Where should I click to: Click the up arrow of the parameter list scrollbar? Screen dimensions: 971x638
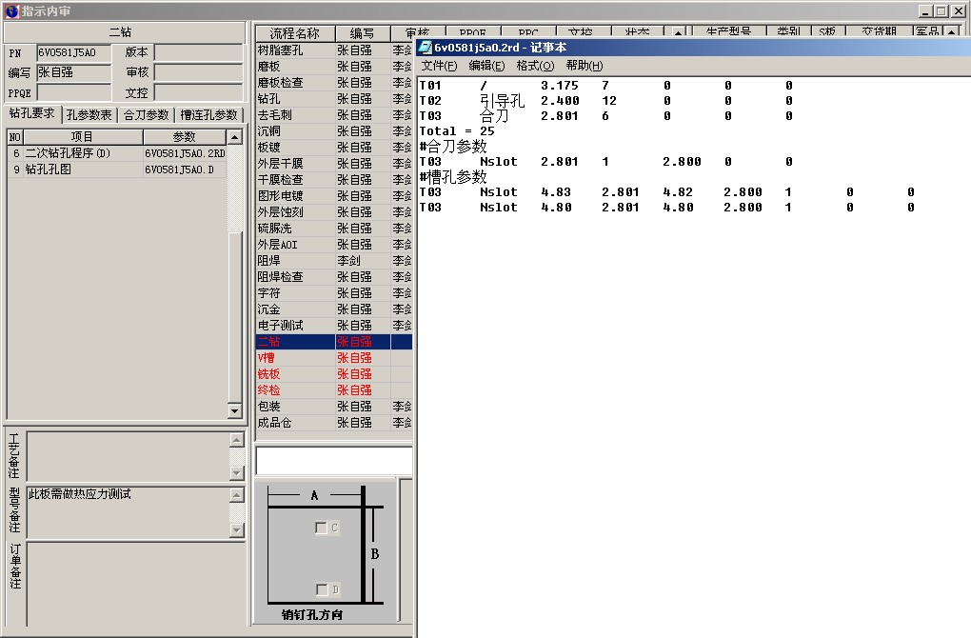tap(235, 137)
